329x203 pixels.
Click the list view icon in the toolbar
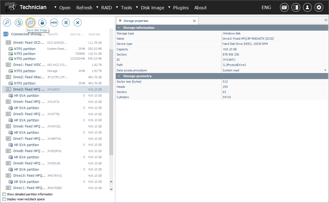[66, 22]
